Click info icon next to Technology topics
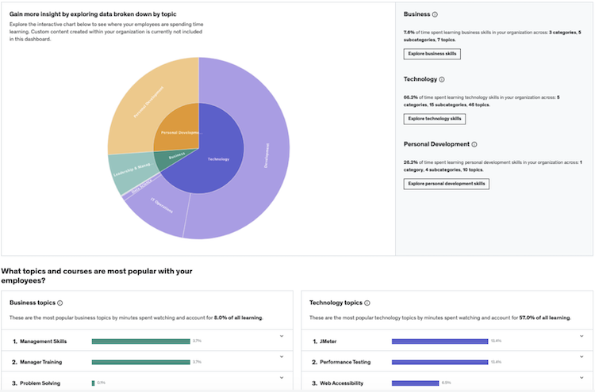Viewport: 595px width, 392px height. [x=367, y=303]
